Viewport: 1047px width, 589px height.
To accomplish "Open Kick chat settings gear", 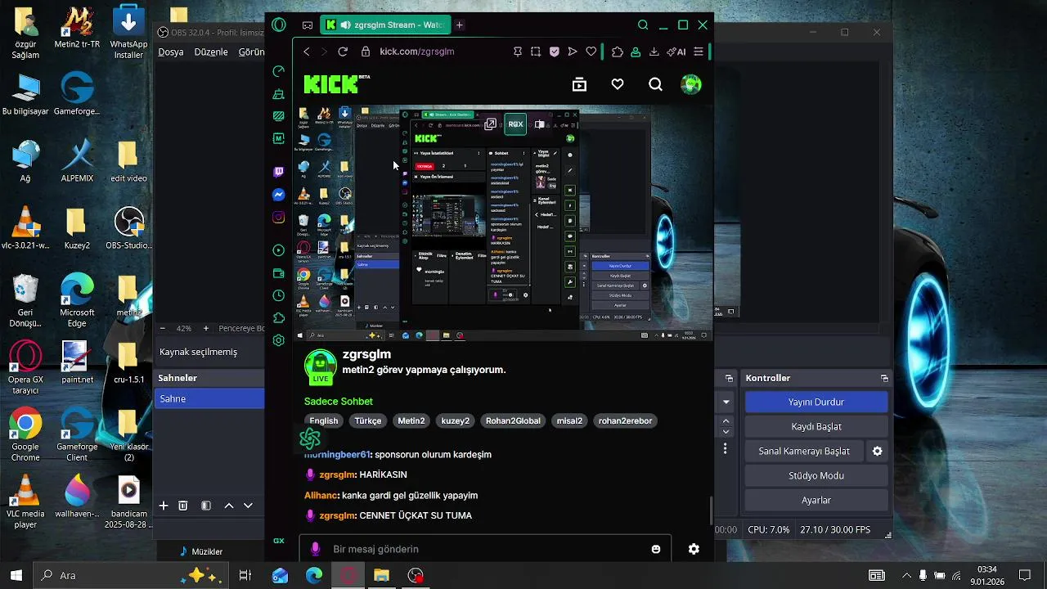I will click(694, 549).
